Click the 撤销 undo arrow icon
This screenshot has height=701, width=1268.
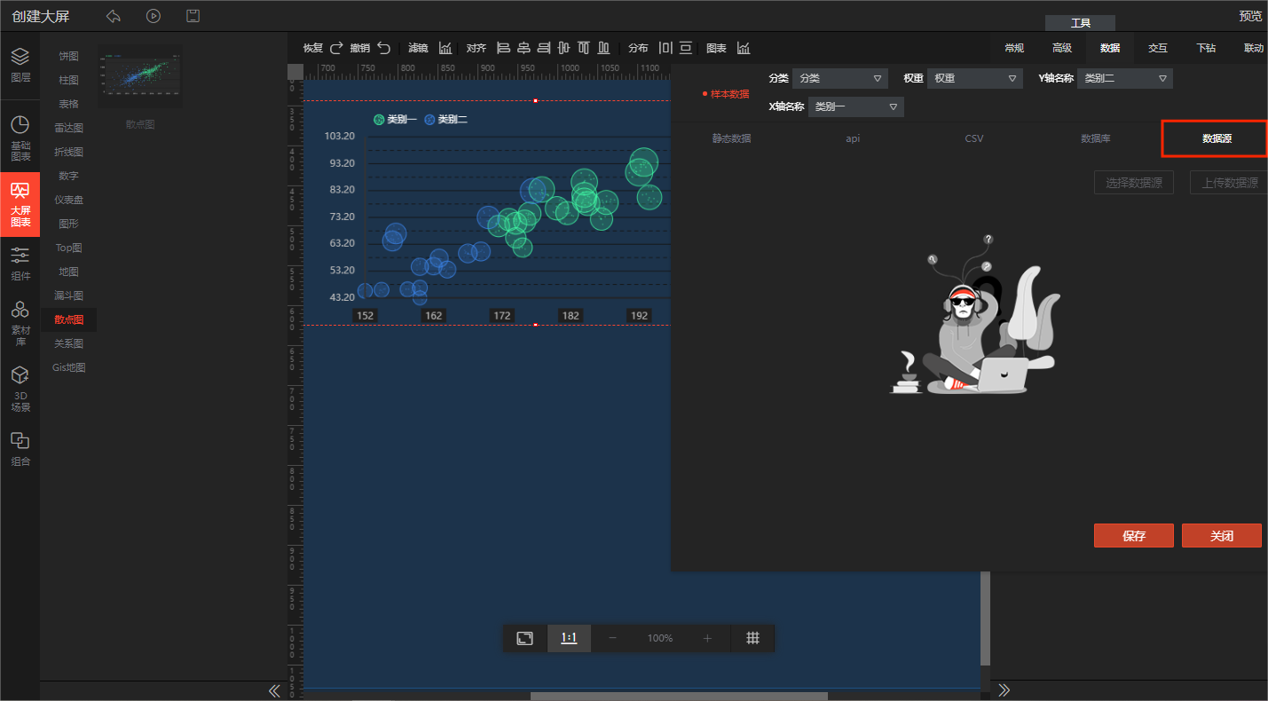click(383, 48)
